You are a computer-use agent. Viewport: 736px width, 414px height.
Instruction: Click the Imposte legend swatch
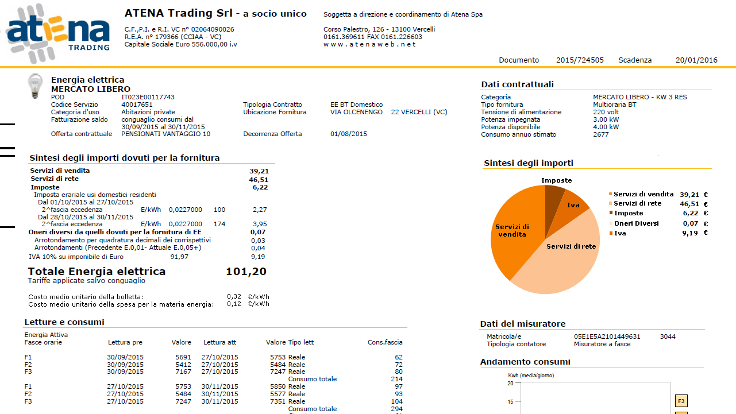pos(610,214)
